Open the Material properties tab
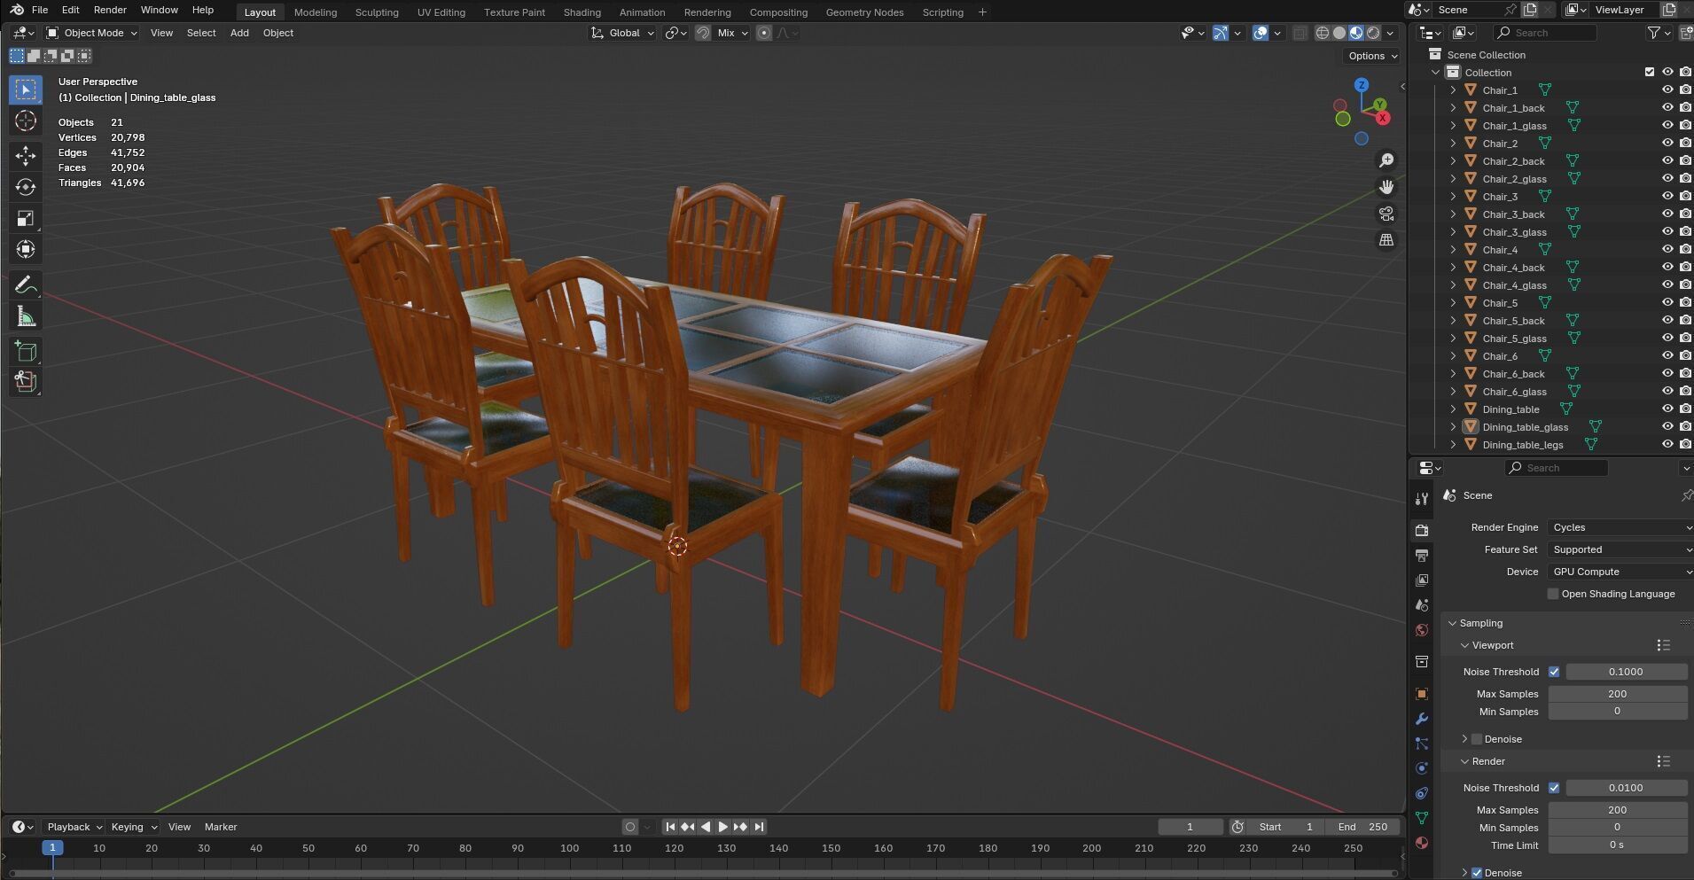 [x=1422, y=843]
